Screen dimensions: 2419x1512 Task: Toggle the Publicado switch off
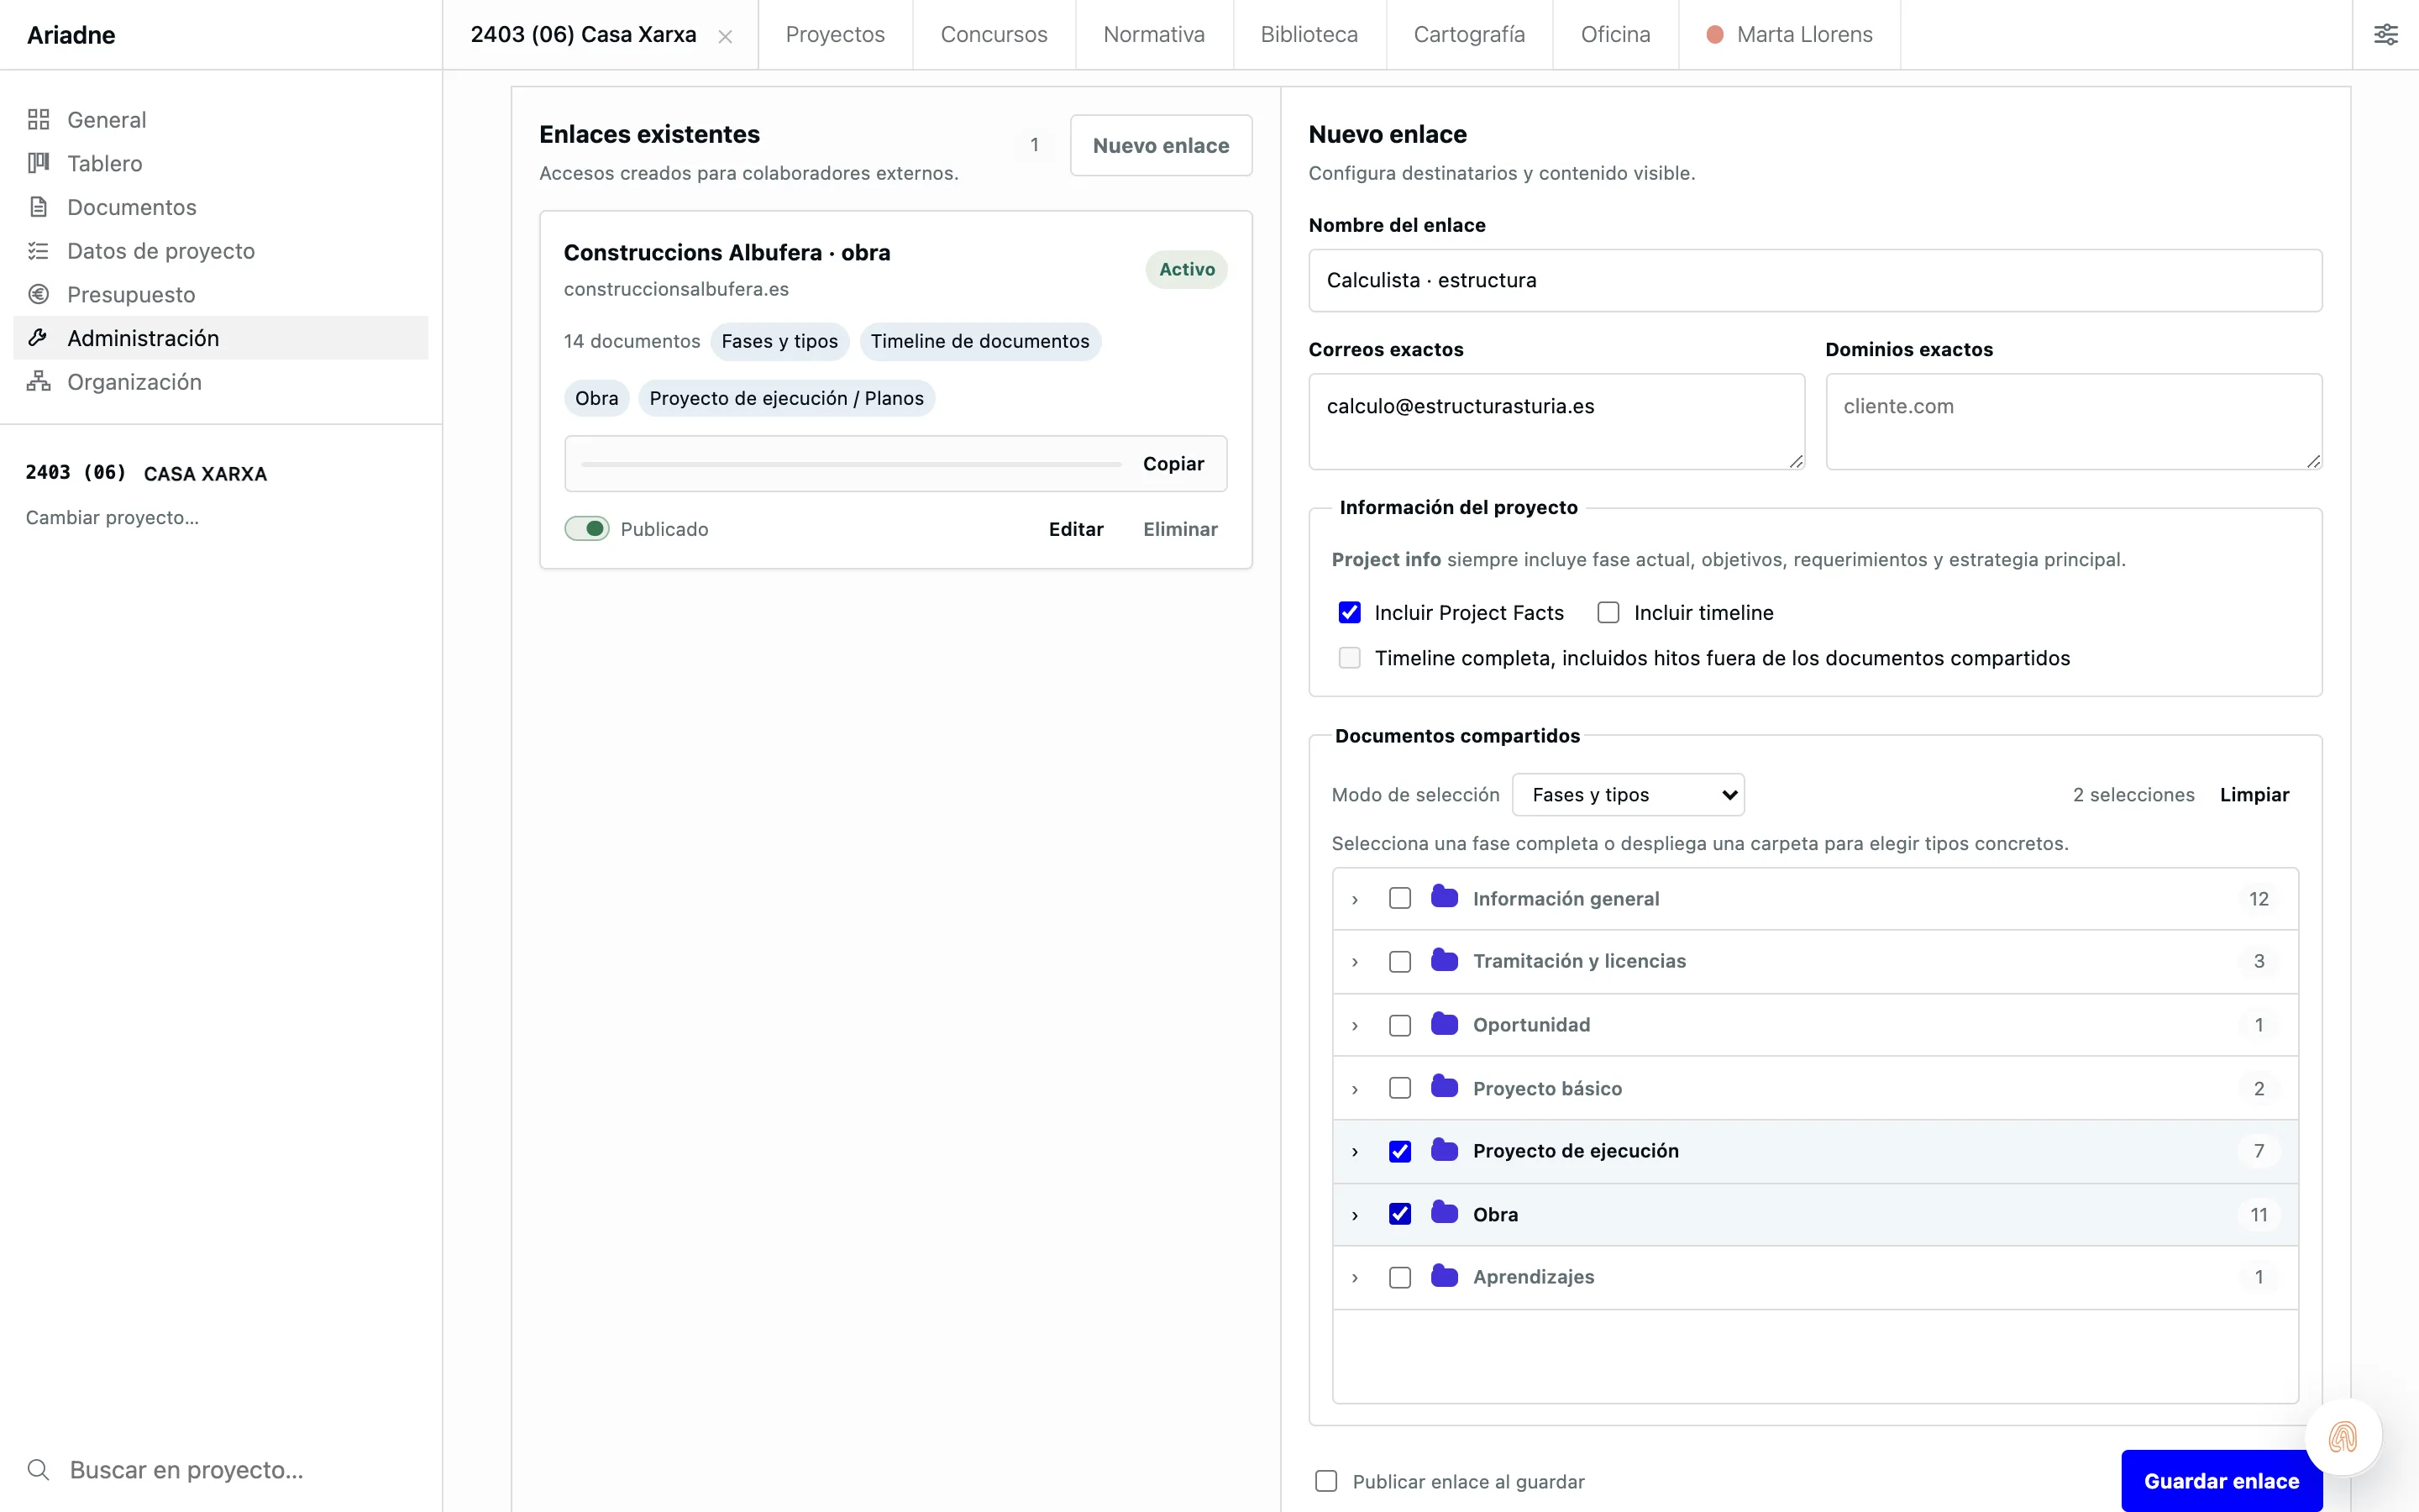coord(587,529)
